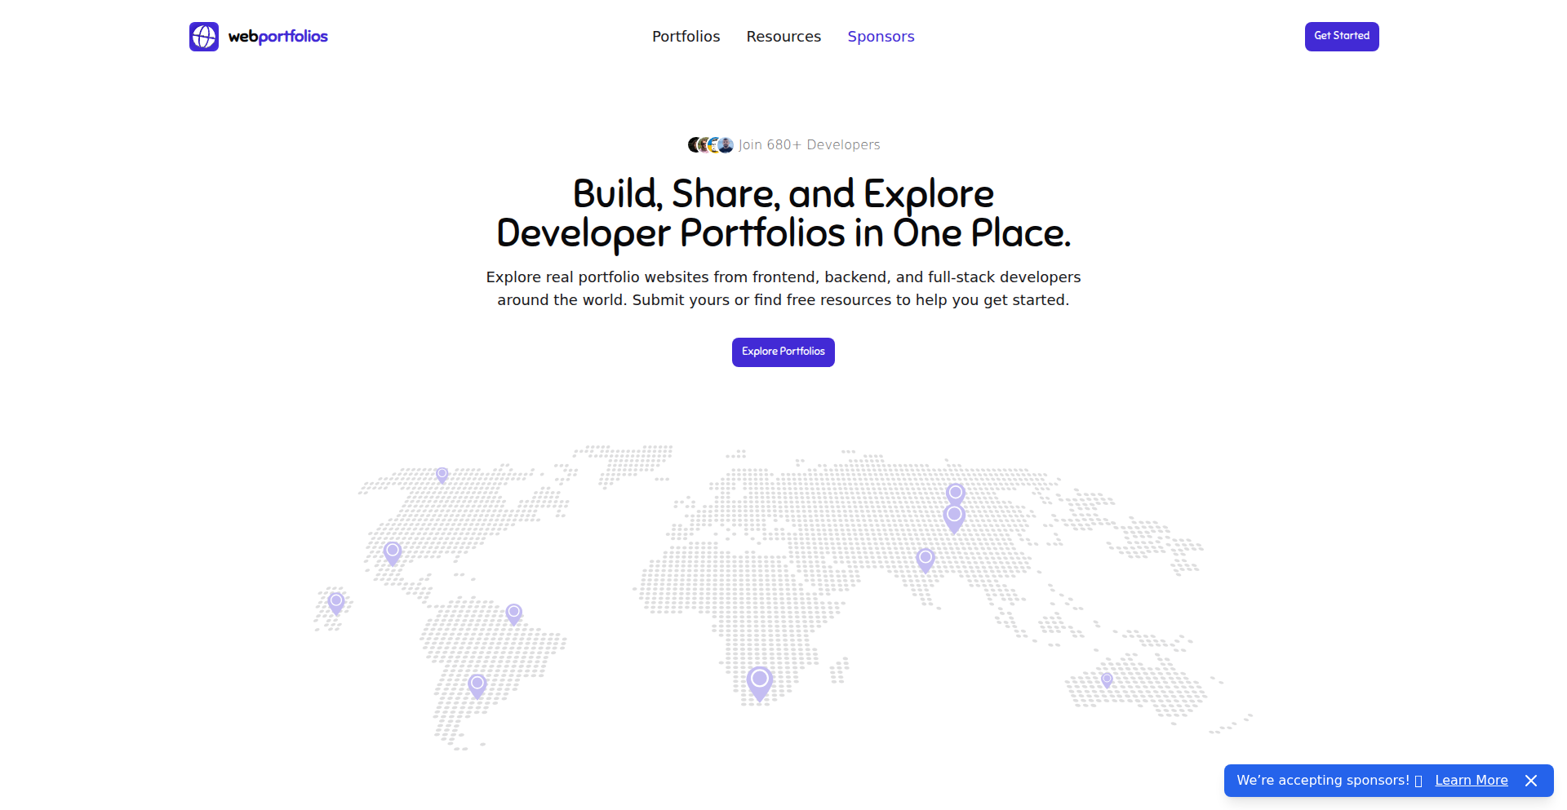Open the Sponsors nav item
1567x810 pixels.
tap(881, 37)
